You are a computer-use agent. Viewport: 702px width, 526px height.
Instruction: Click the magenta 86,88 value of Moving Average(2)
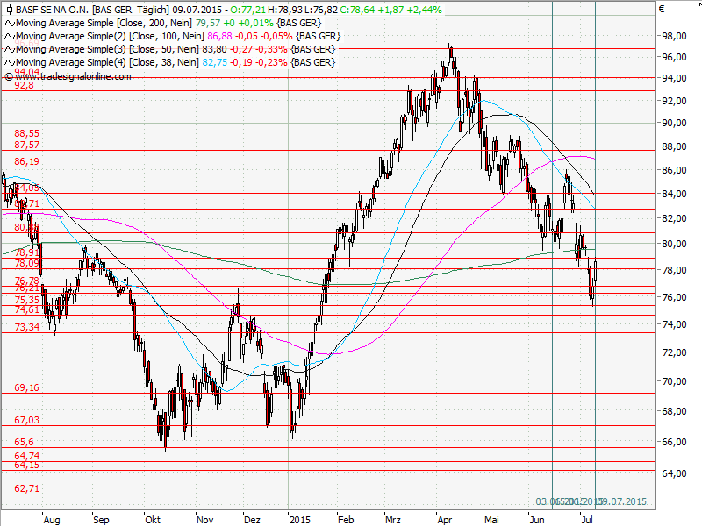pyautogui.click(x=220, y=36)
